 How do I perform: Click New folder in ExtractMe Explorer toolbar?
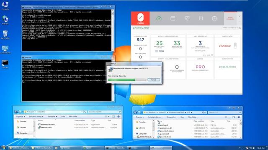[73, 117]
